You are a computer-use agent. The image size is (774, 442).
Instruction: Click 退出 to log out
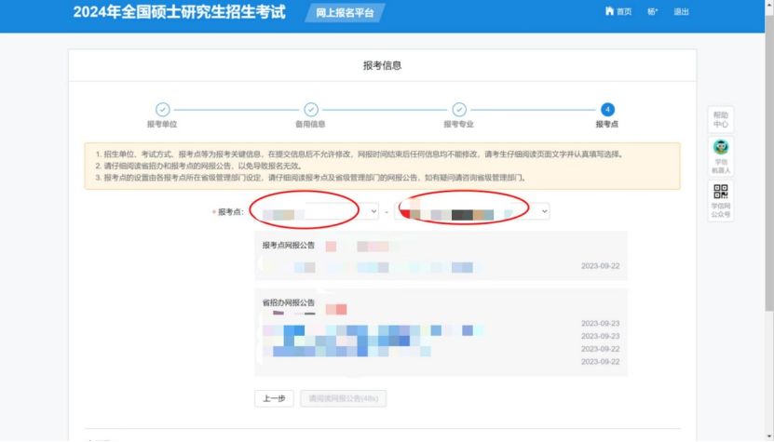click(x=681, y=11)
